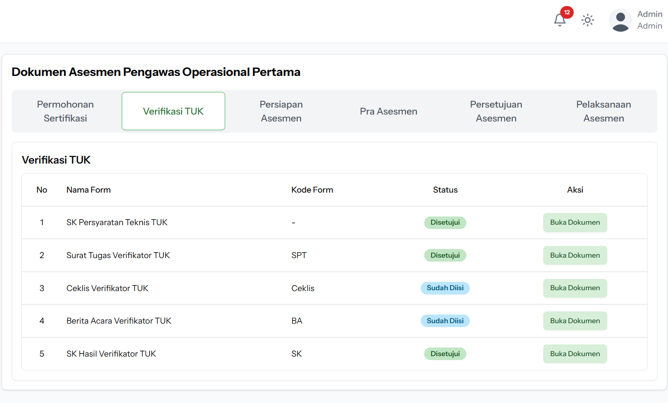Select the SK Hasil Verifikator TUK name
668x403 pixels.
coord(111,354)
